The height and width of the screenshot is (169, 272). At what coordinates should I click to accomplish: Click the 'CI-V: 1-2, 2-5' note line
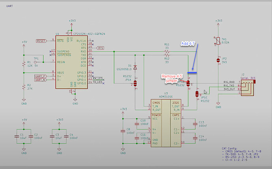235,160
